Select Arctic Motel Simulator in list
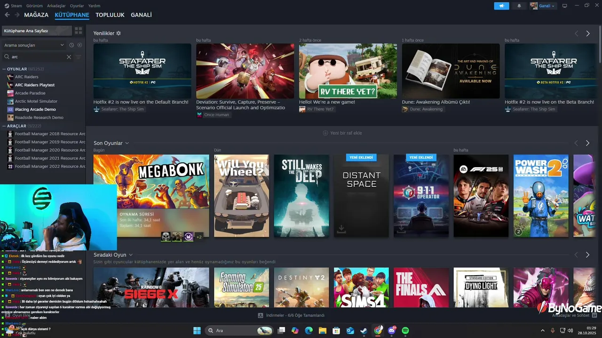This screenshot has width=602, height=338. coord(36,101)
